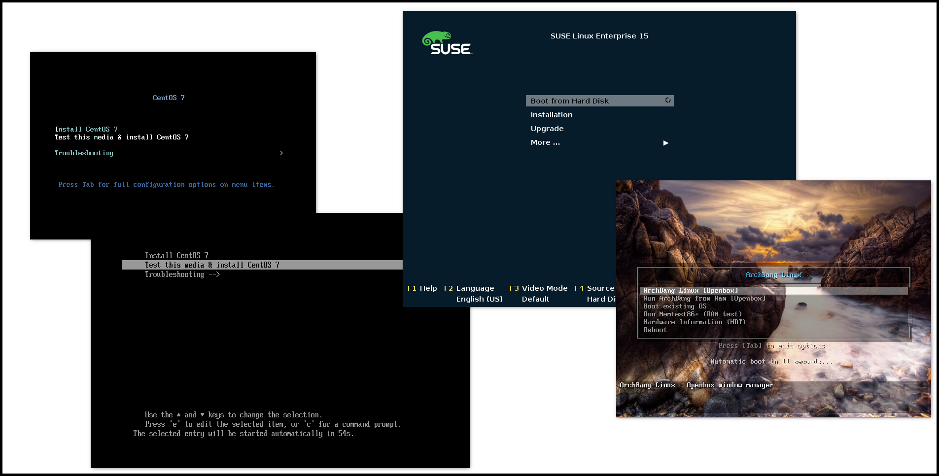Click the CentOS 7 heading text
Image resolution: width=939 pixels, height=476 pixels.
point(169,98)
